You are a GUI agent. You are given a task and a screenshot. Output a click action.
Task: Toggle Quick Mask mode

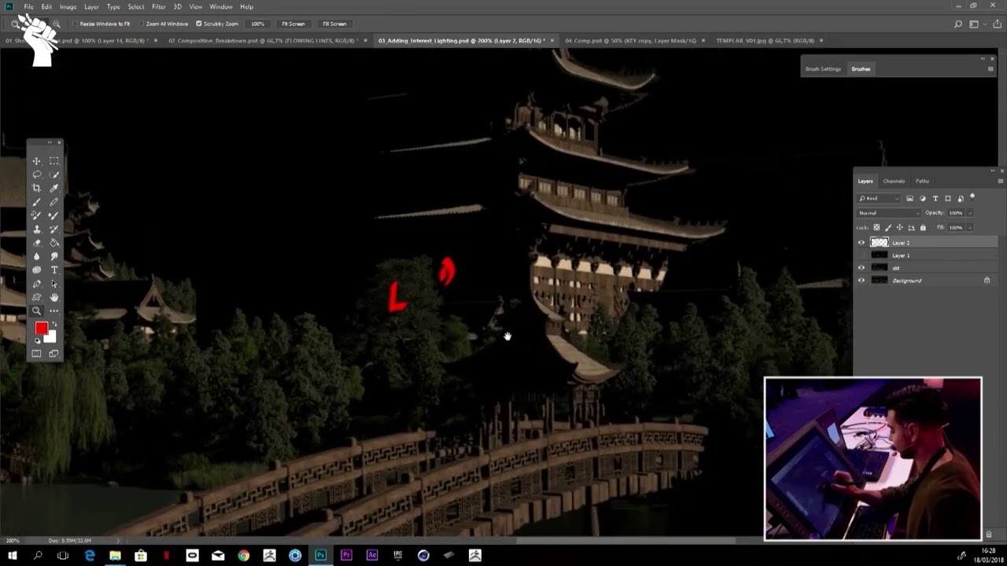pyautogui.click(x=36, y=354)
